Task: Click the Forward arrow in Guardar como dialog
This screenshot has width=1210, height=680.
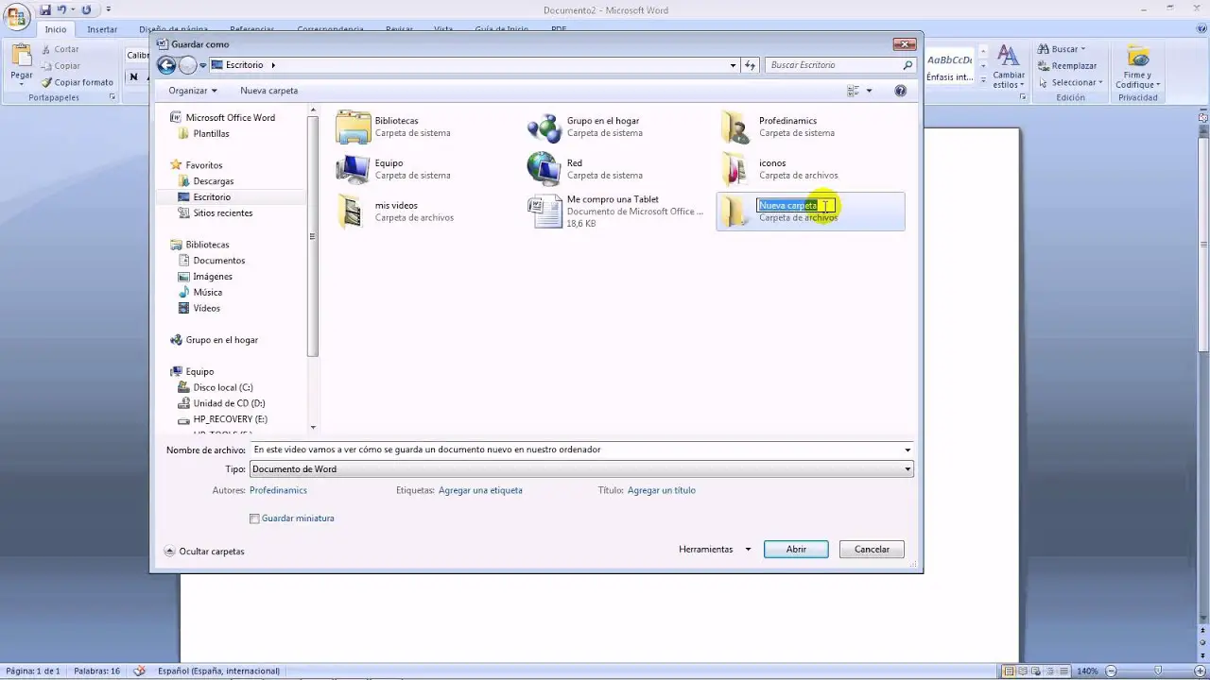Action: (187, 65)
